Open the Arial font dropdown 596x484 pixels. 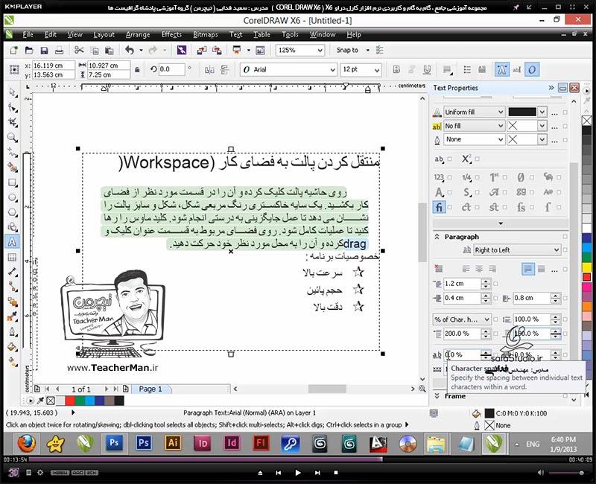(332, 69)
